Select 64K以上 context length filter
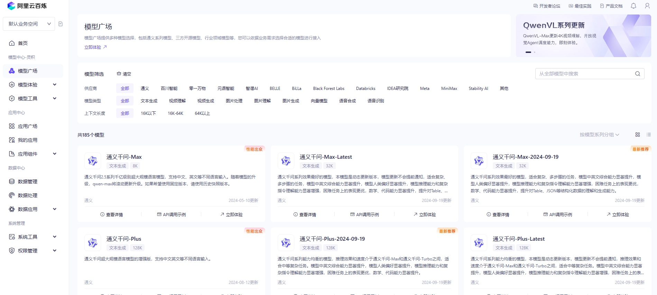 (202, 113)
